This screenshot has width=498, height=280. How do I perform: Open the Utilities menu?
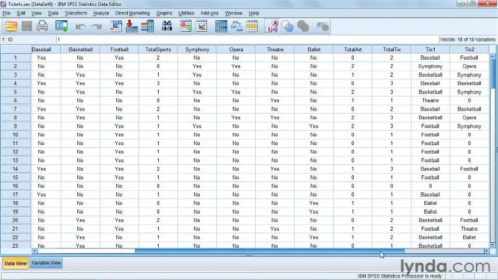[x=186, y=13]
